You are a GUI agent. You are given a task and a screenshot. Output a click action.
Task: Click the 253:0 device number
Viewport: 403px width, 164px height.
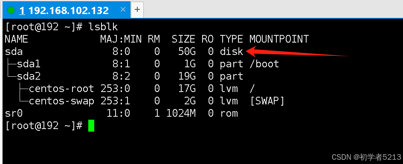[x=115, y=89]
